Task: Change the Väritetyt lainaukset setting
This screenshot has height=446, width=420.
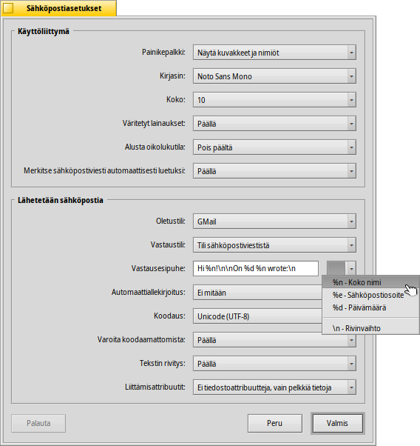Action: point(274,124)
